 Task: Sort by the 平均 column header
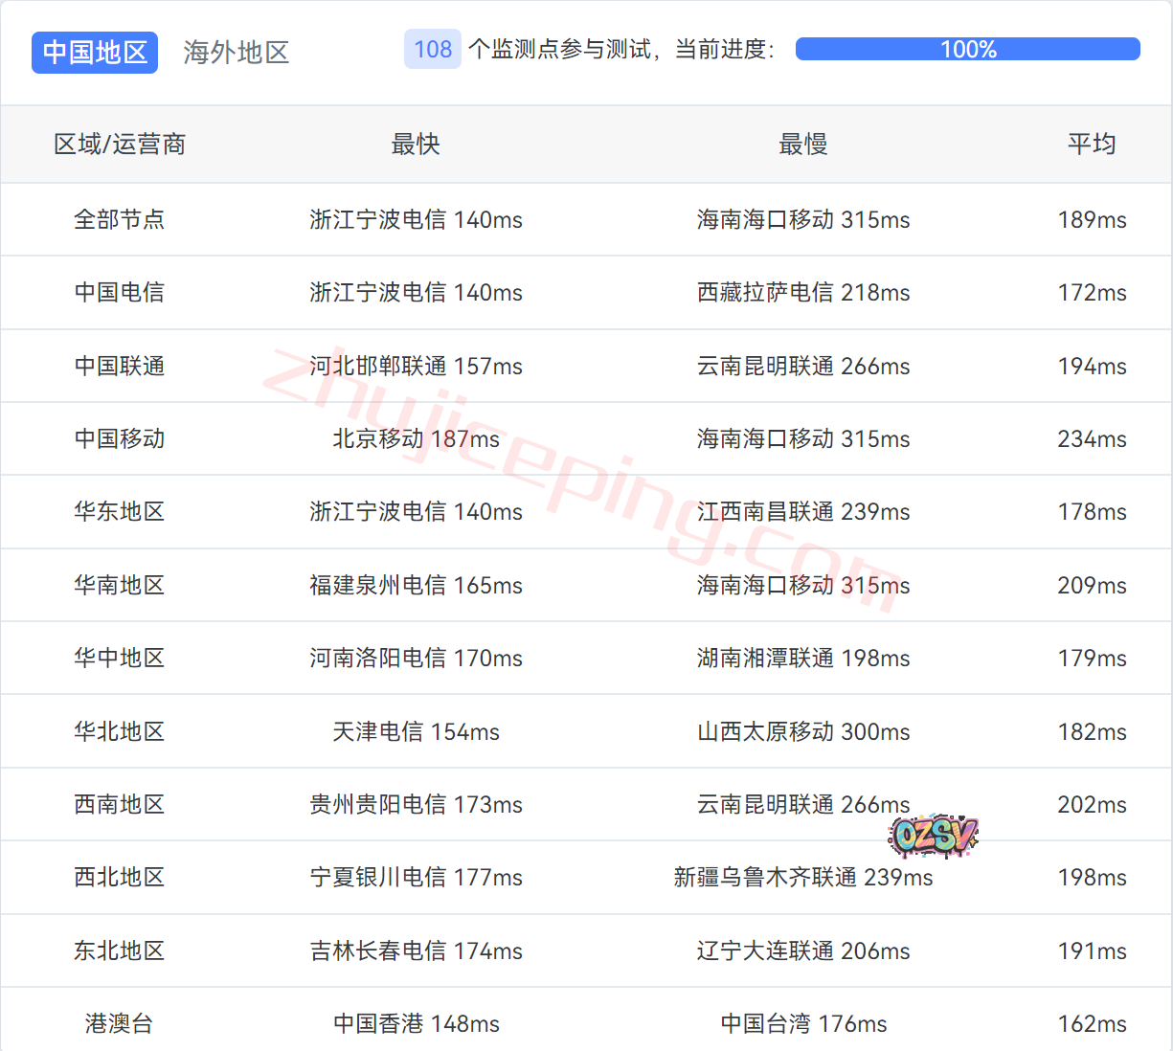point(1092,145)
